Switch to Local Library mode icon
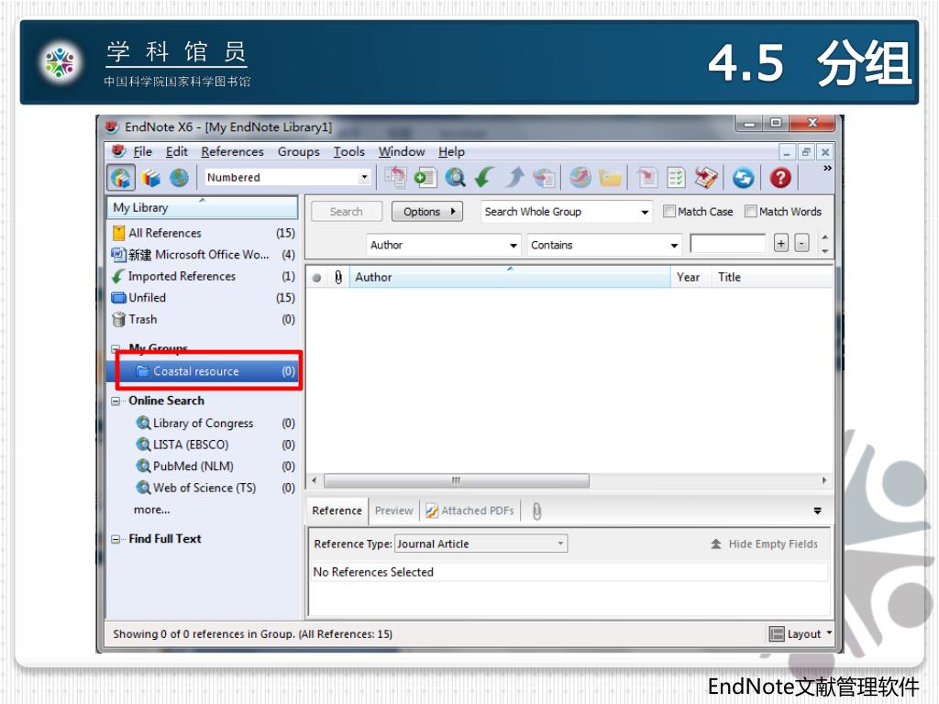Viewport: 939px width, 704px height. point(151,178)
